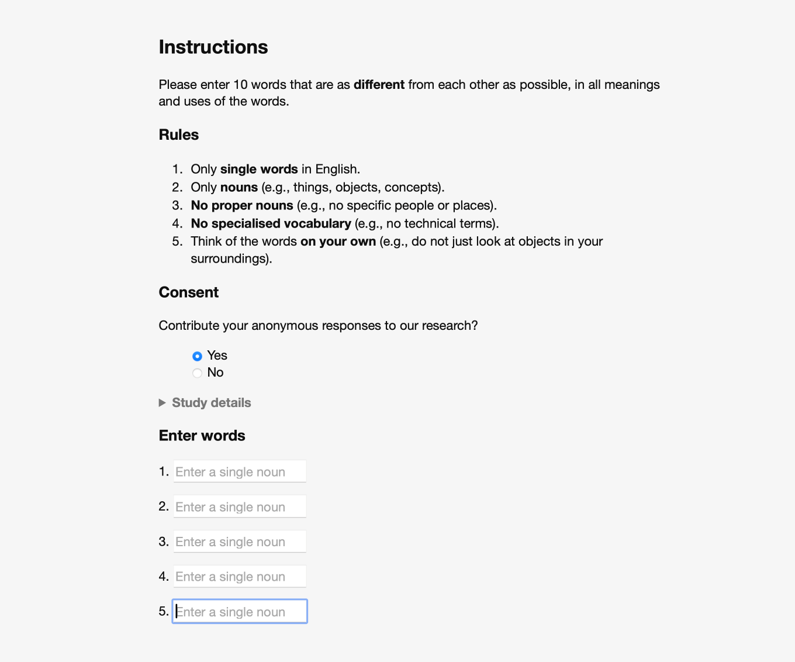Expand the Study details disclosure triangle
This screenshot has width=795, height=662.
pos(163,403)
